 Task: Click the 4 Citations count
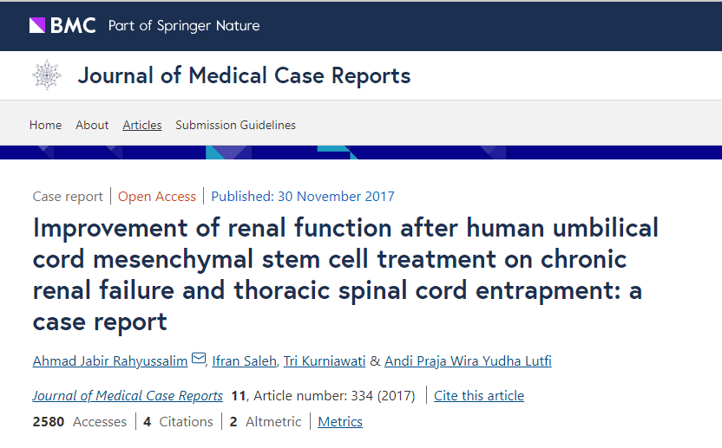point(178,422)
